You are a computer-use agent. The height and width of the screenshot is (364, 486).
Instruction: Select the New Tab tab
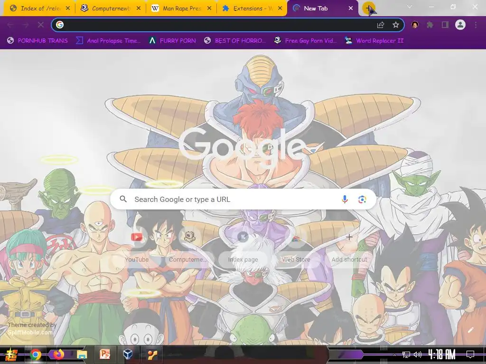tap(322, 9)
